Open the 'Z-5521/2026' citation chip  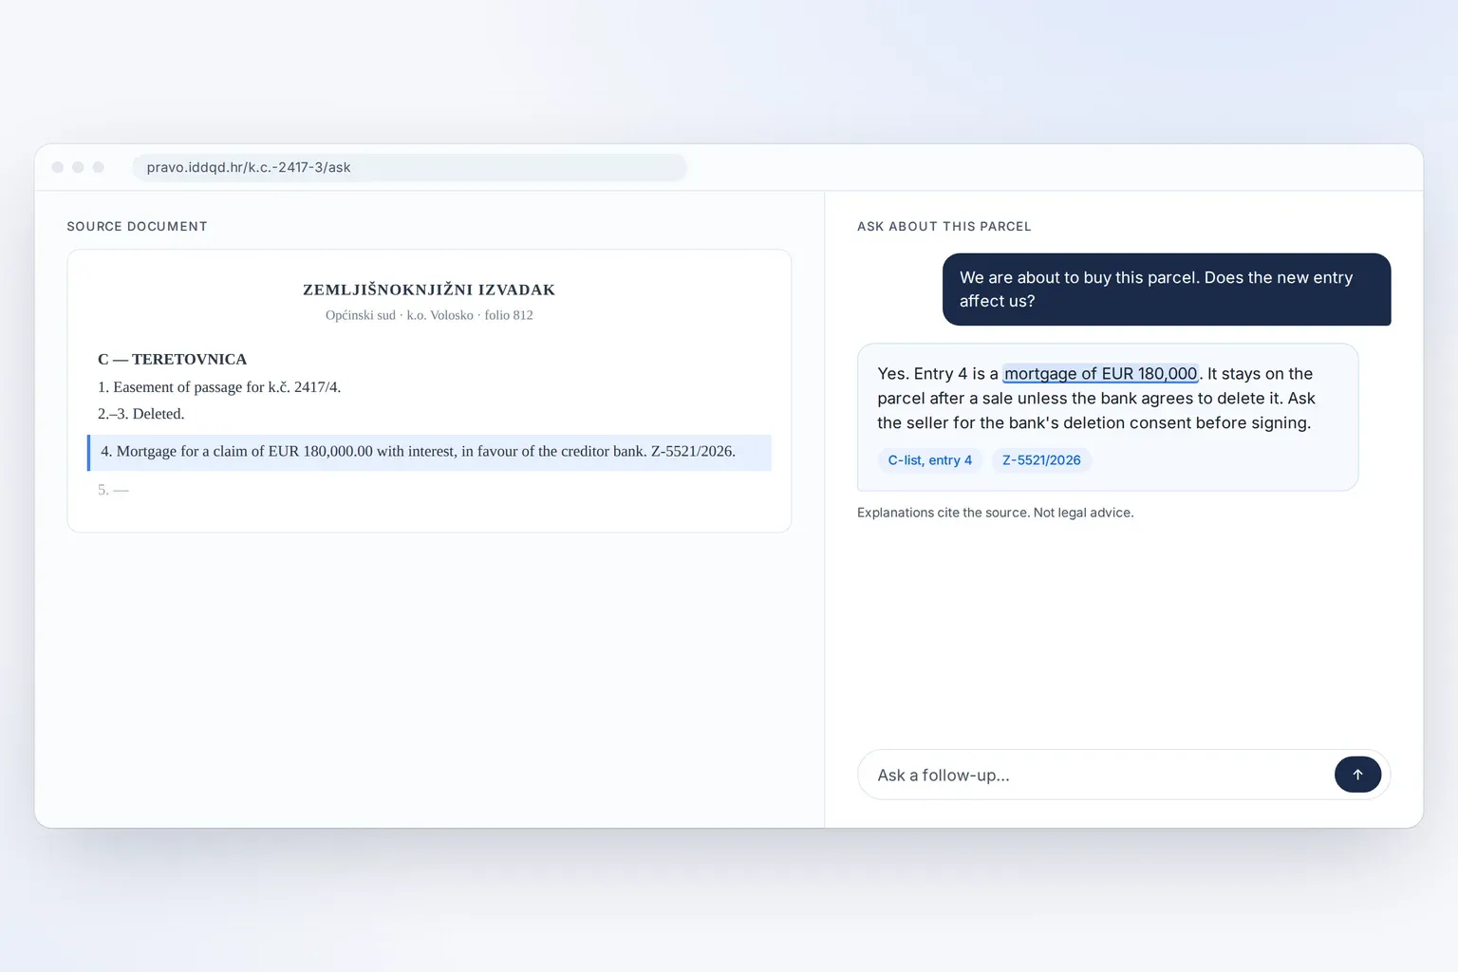1041,460
